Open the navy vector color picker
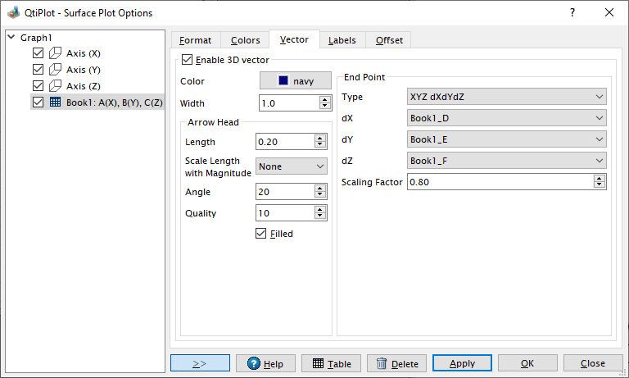 pos(296,81)
